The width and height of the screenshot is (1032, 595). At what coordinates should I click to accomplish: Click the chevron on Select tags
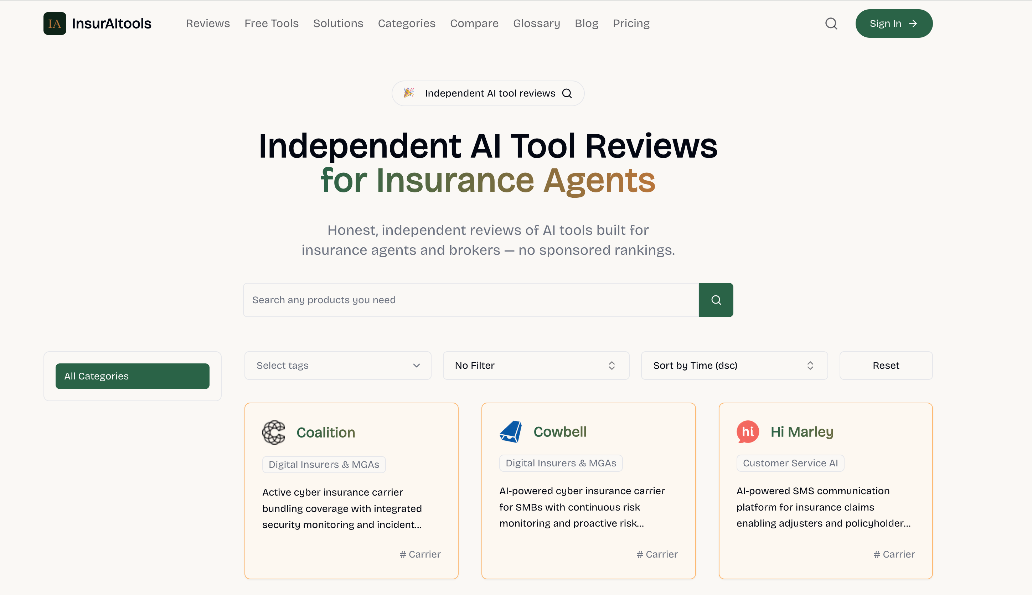pyautogui.click(x=416, y=365)
